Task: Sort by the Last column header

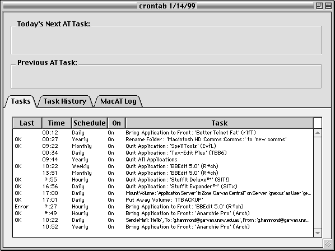Action: click(x=27, y=123)
